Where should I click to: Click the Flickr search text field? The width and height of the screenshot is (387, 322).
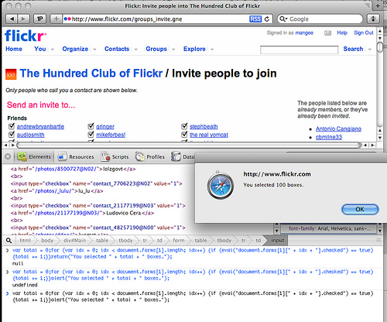point(299,50)
